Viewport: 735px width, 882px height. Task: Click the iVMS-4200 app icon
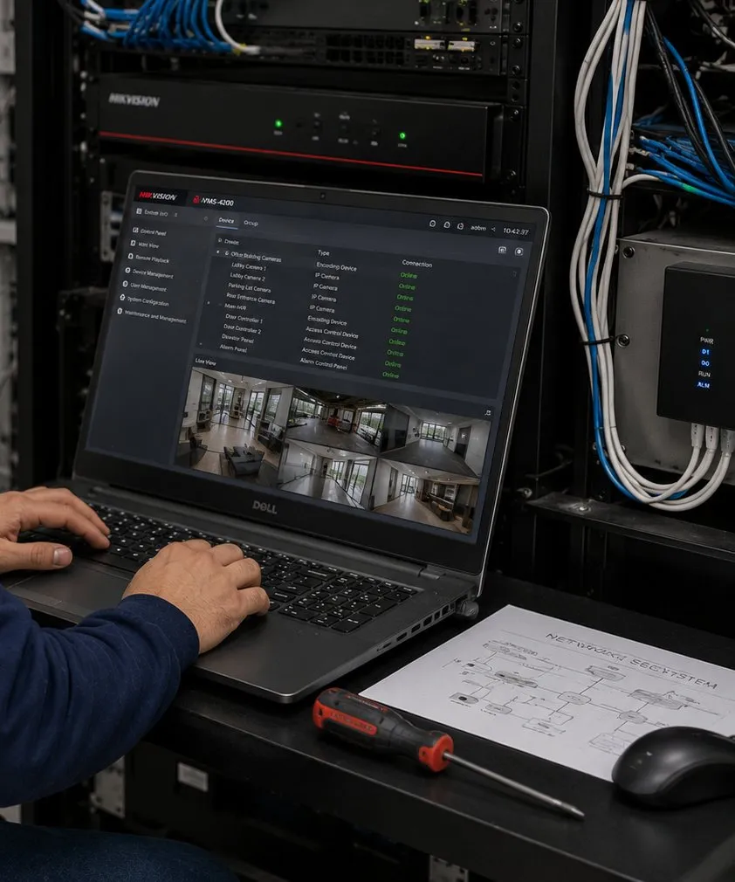196,200
